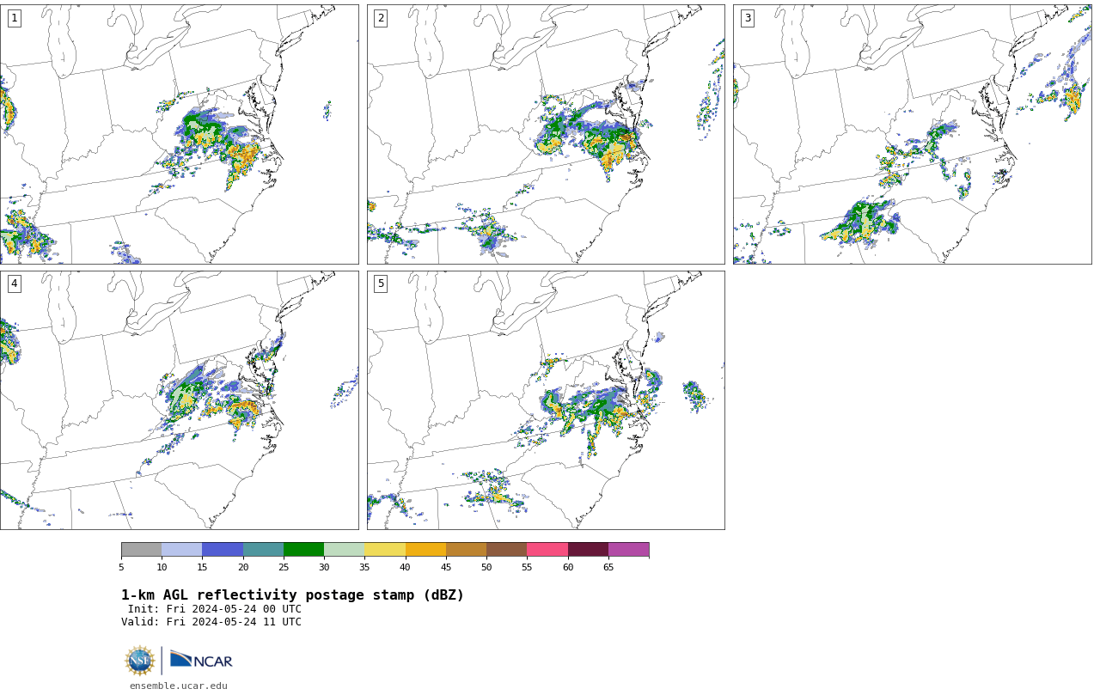Click the dark green 25-30 dBZ swatch
The width and height of the screenshot is (1100, 695).
303,550
